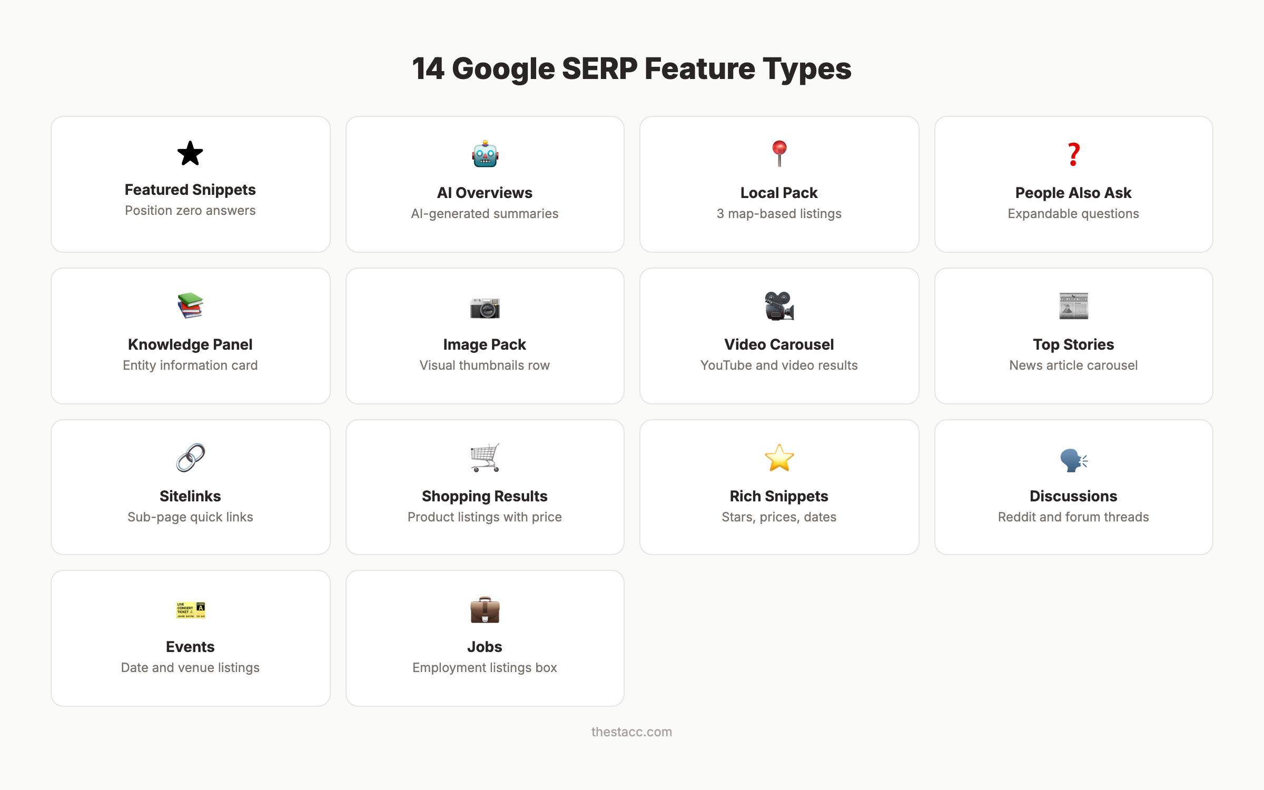This screenshot has width=1264, height=790.
Task: Click the Discussions card about Reddit threads
Action: 1073,487
